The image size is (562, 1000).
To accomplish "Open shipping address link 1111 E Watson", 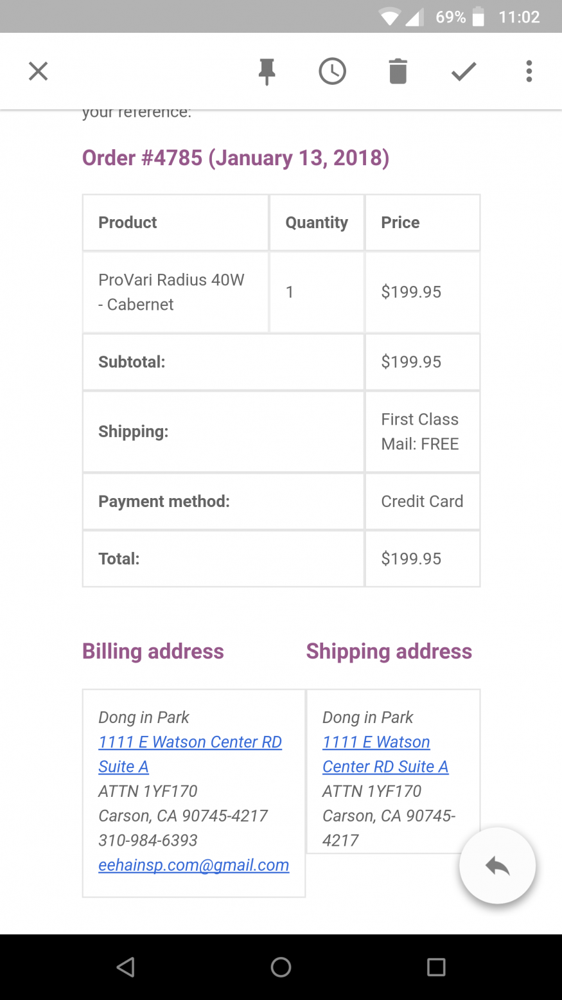I will tap(376, 742).
